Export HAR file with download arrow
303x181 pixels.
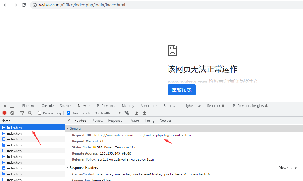[145, 113]
